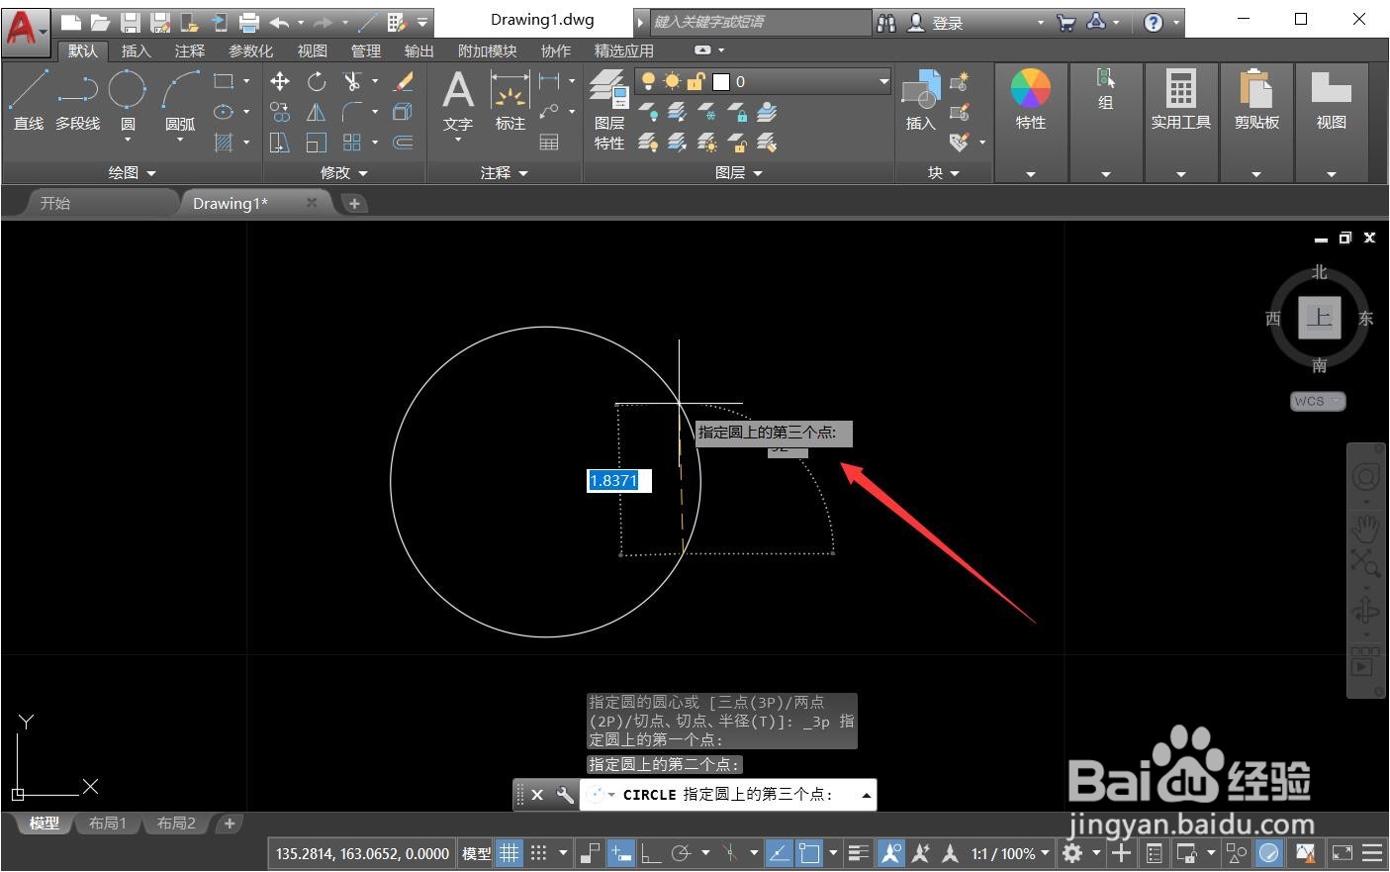Click the layer color swatch
1390x872 pixels.
click(721, 82)
